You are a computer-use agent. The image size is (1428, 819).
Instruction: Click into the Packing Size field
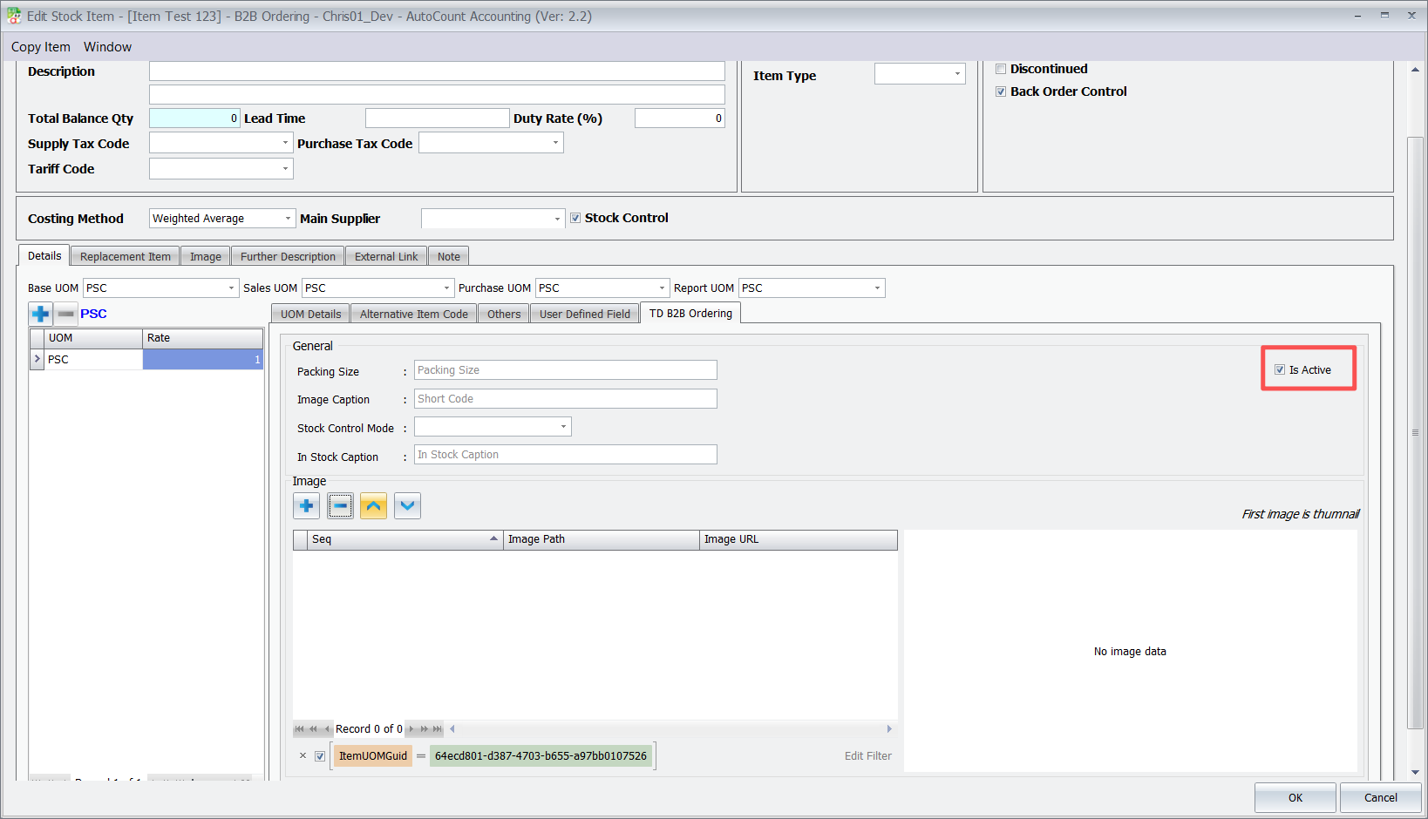click(x=566, y=370)
